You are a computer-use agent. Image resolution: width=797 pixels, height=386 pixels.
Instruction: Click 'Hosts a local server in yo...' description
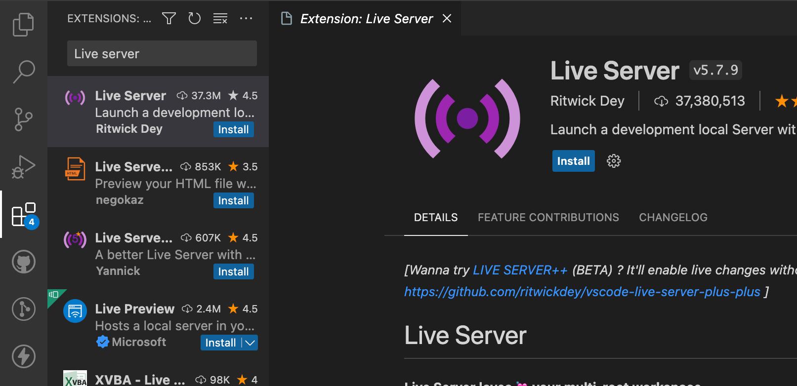tap(175, 326)
